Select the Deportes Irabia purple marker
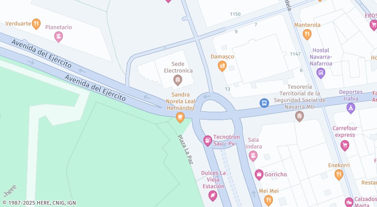Viewport: 377px width, 207px height. (x=351, y=108)
